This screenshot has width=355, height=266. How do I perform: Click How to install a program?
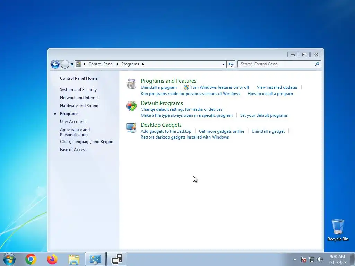pos(270,94)
